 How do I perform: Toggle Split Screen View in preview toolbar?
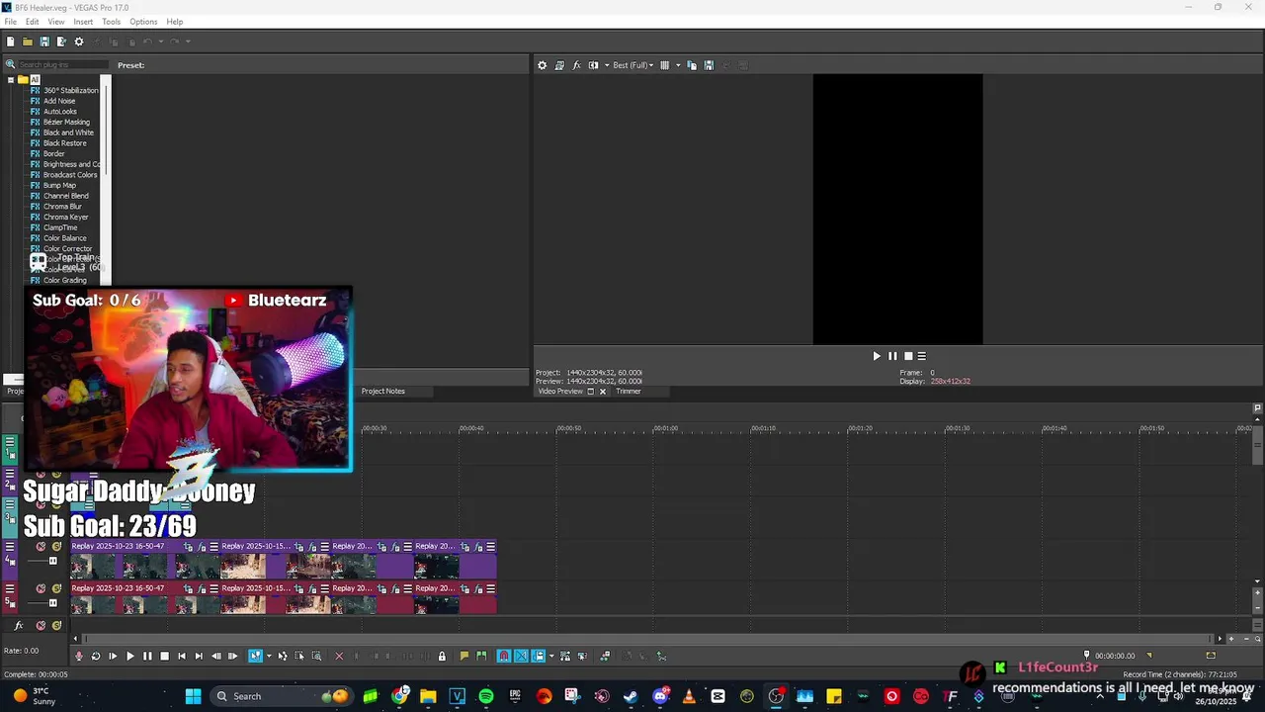pos(594,65)
